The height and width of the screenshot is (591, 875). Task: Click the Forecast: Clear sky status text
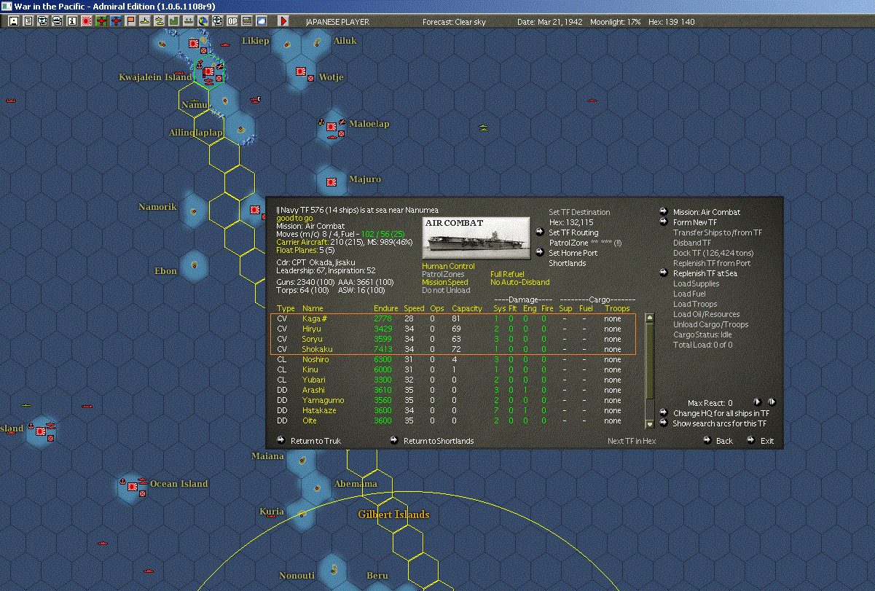click(454, 22)
